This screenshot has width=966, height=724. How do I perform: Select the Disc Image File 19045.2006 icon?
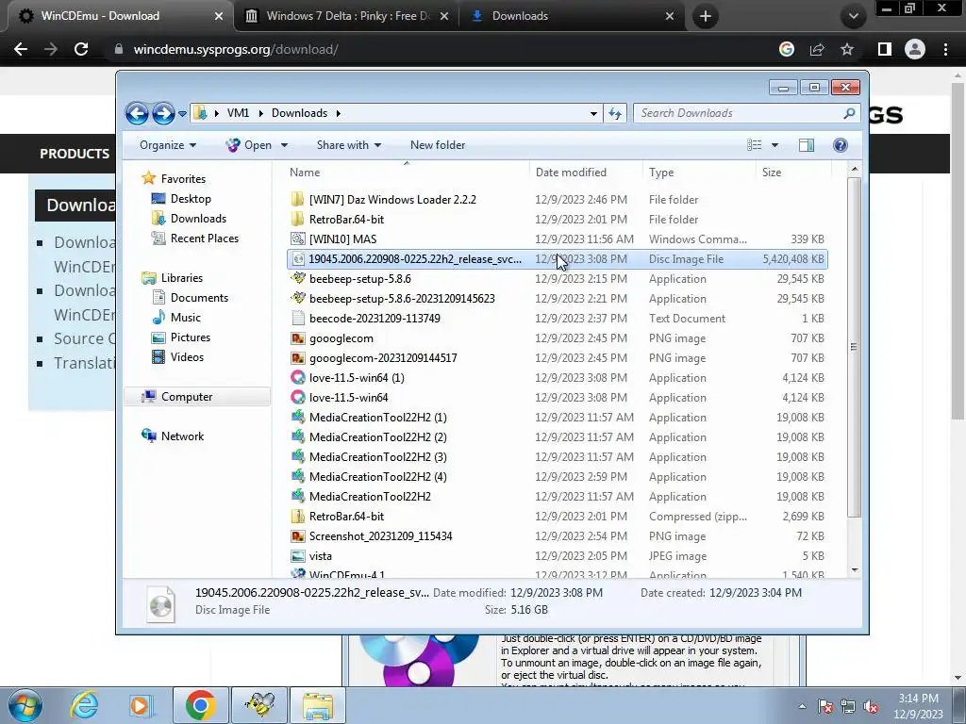point(298,259)
